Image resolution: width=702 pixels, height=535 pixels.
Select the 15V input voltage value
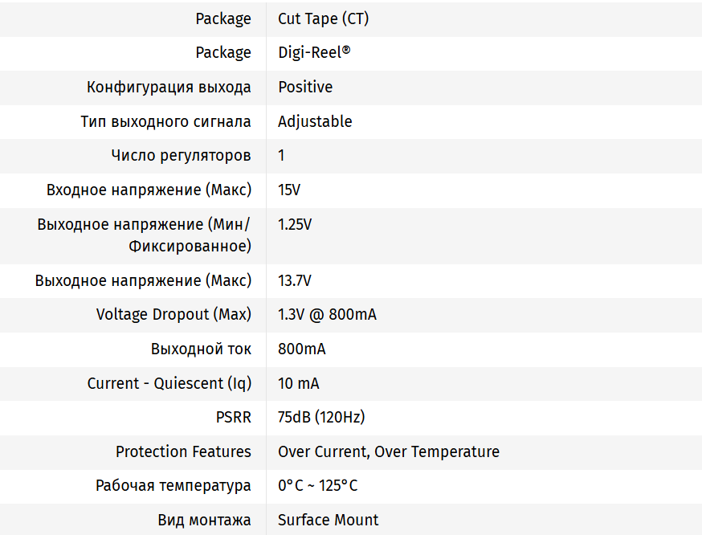click(289, 190)
